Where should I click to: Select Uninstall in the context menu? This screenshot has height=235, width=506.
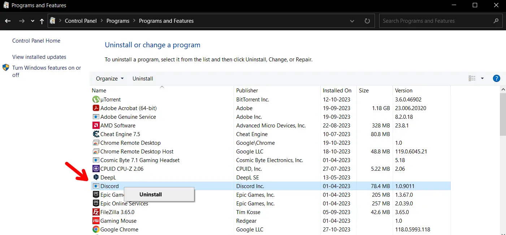[159, 195]
